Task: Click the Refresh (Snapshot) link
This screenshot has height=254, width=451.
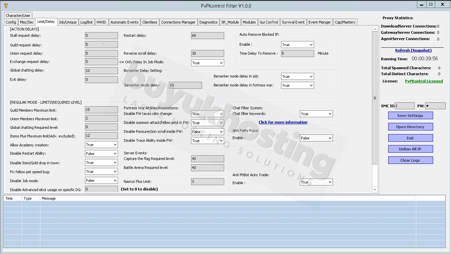Action: point(413,50)
